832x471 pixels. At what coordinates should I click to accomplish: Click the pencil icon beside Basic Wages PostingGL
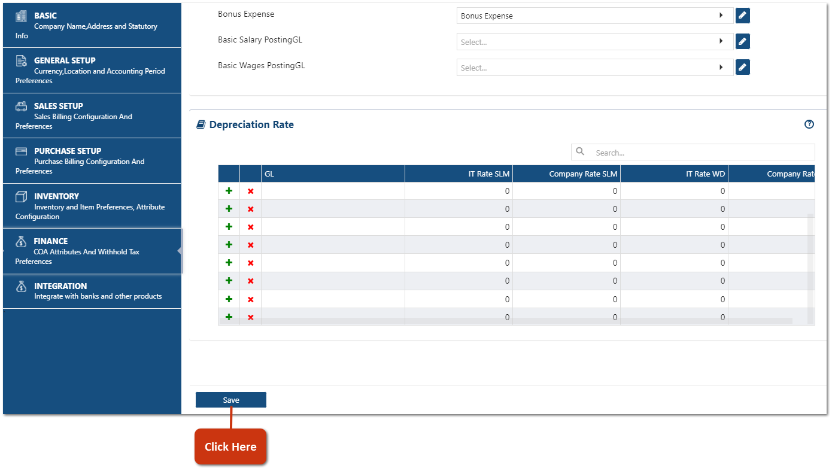click(742, 67)
